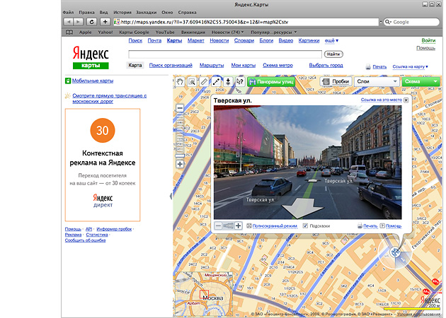Toggle the Панорамы улиц street panoramas button
This screenshot has width=446, height=318.
click(x=273, y=82)
